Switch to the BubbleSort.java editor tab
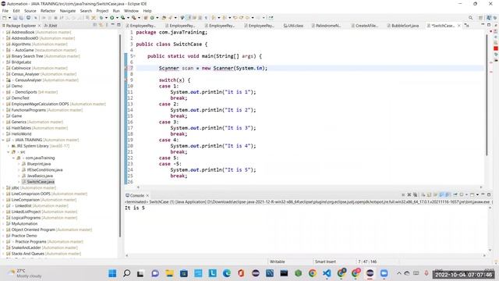499x281 pixels. (403, 26)
